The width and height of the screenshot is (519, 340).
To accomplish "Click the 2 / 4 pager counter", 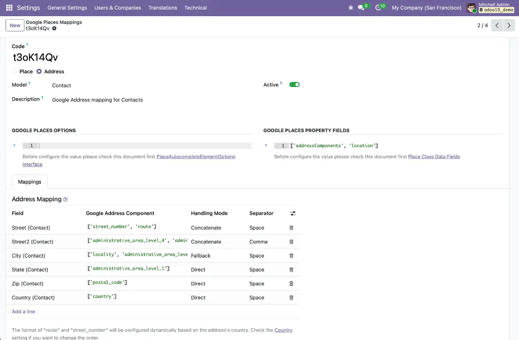I will click(483, 25).
